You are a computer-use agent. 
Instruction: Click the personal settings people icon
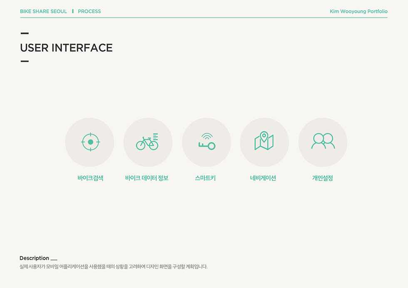click(x=323, y=142)
